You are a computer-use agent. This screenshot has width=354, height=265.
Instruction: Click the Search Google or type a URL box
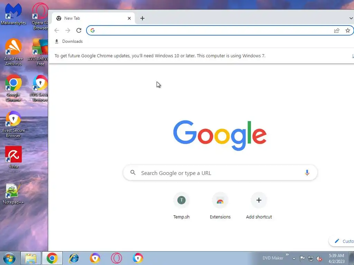click(x=220, y=173)
